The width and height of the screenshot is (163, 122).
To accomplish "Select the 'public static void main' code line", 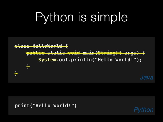I will point(85,53).
